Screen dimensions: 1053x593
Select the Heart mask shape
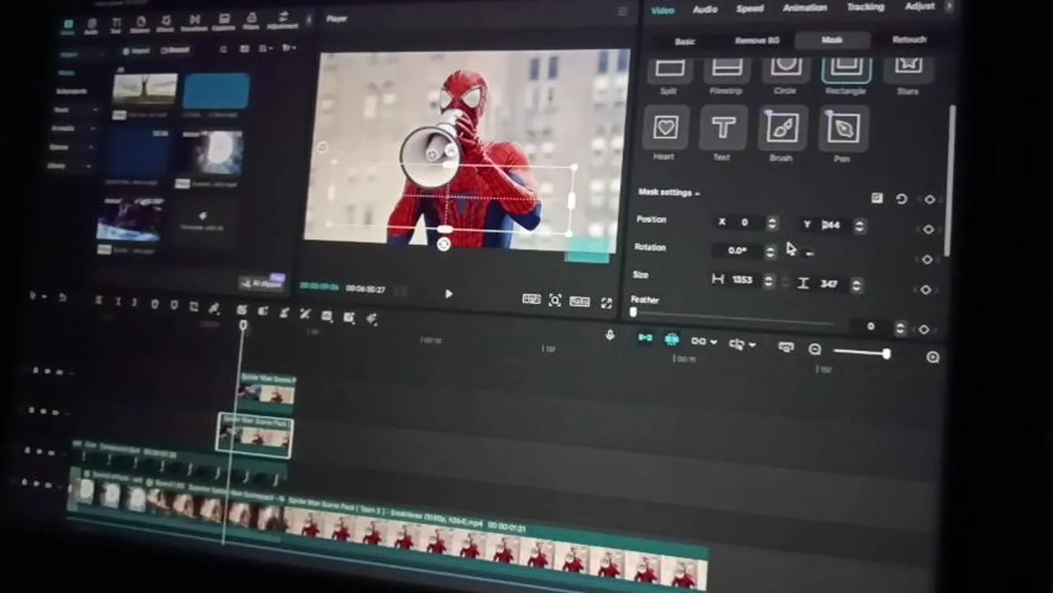(666, 128)
